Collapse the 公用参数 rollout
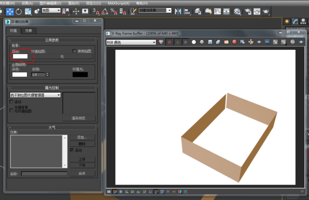Screen dimensions: 309x200 [52, 40]
